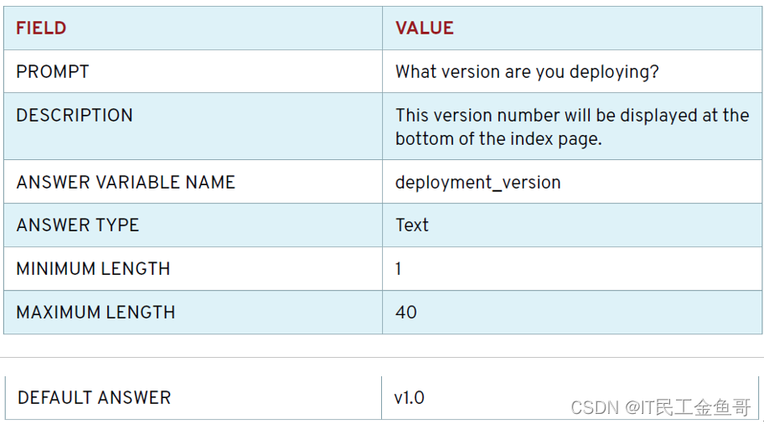Click the default answer value v1.0

click(410, 398)
